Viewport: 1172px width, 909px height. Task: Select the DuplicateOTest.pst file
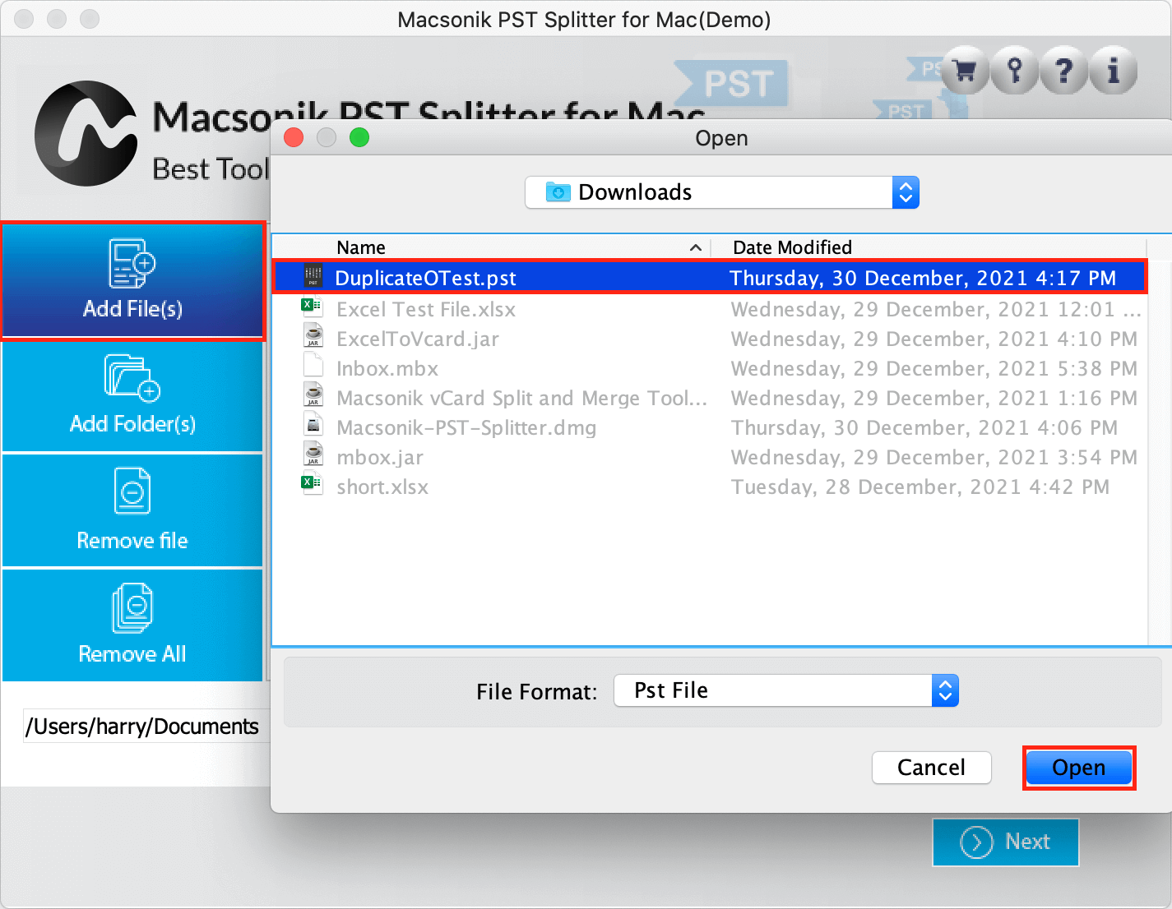point(426,277)
